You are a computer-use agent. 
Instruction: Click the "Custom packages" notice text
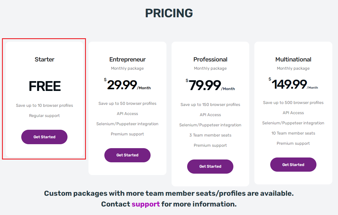pos(169,193)
